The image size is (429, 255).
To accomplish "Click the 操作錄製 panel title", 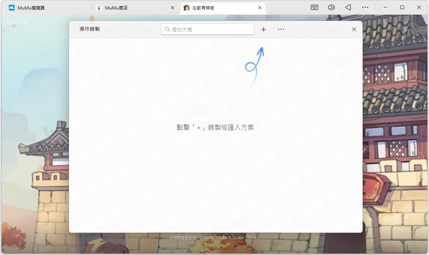I will click(90, 29).
